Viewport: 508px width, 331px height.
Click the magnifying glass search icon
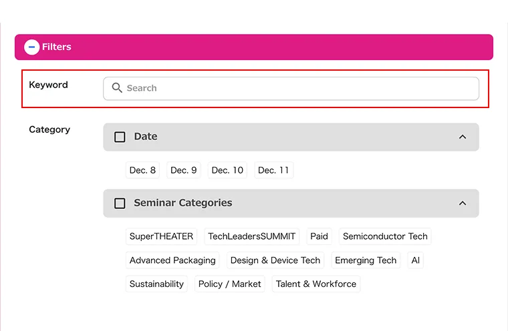(116, 88)
